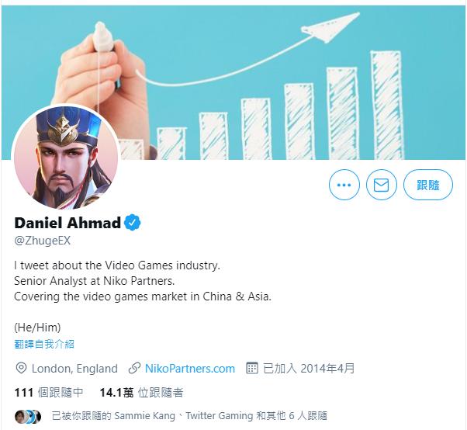Click the mutual followers avatar cluster
This screenshot has width=467, height=430.
28,416
